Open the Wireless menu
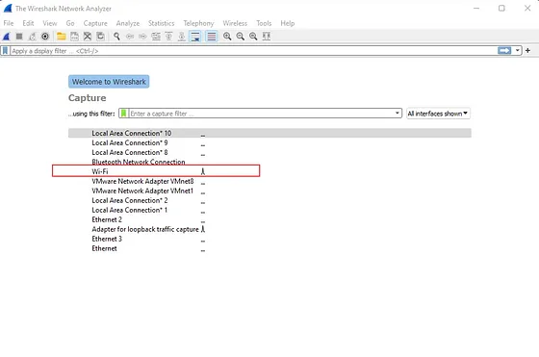Screen dimensions: 539x357 [x=235, y=23]
